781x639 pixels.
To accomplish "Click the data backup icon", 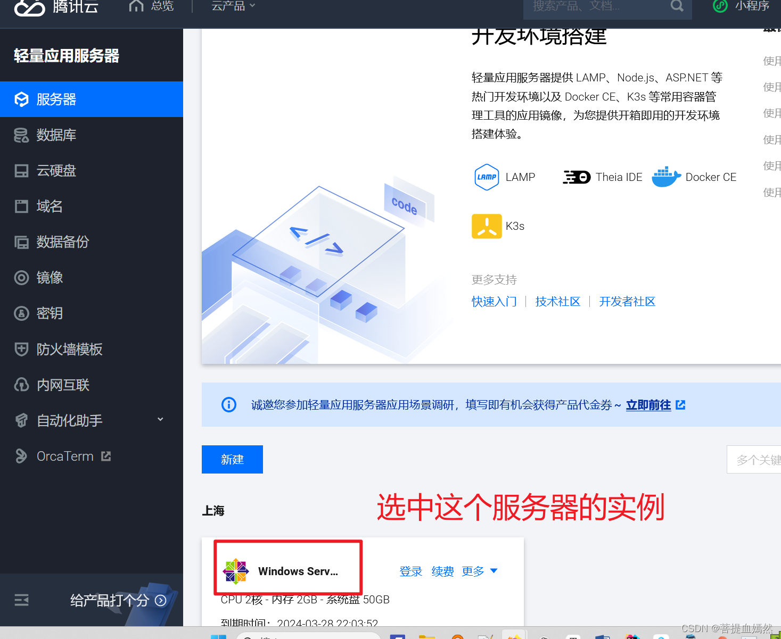I will tap(21, 243).
